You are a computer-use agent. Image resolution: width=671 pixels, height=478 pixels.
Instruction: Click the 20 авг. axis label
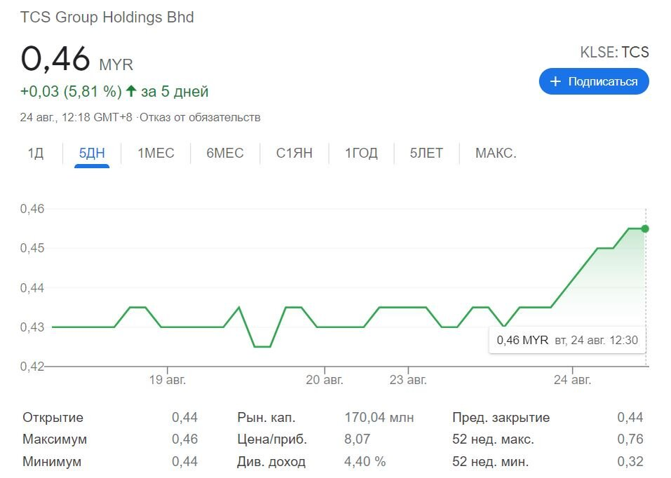(x=325, y=380)
